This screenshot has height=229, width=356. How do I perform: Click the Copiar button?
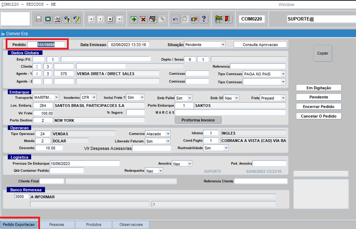(322, 53)
